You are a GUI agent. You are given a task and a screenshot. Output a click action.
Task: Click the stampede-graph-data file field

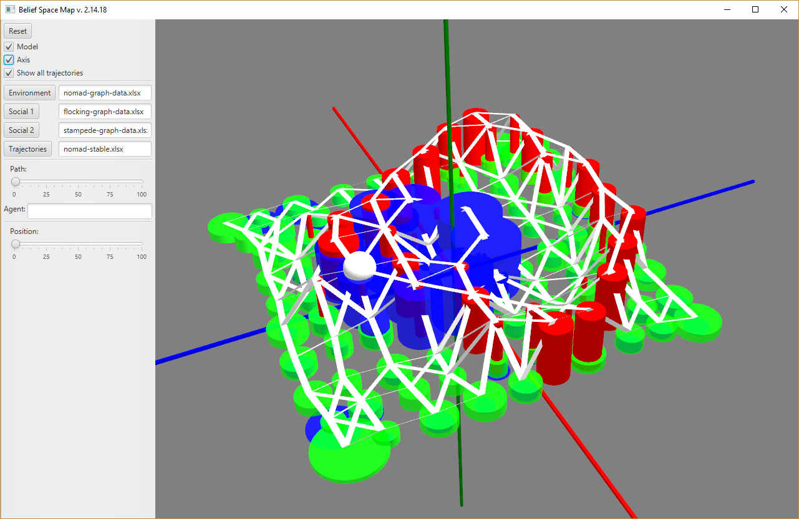pos(105,130)
